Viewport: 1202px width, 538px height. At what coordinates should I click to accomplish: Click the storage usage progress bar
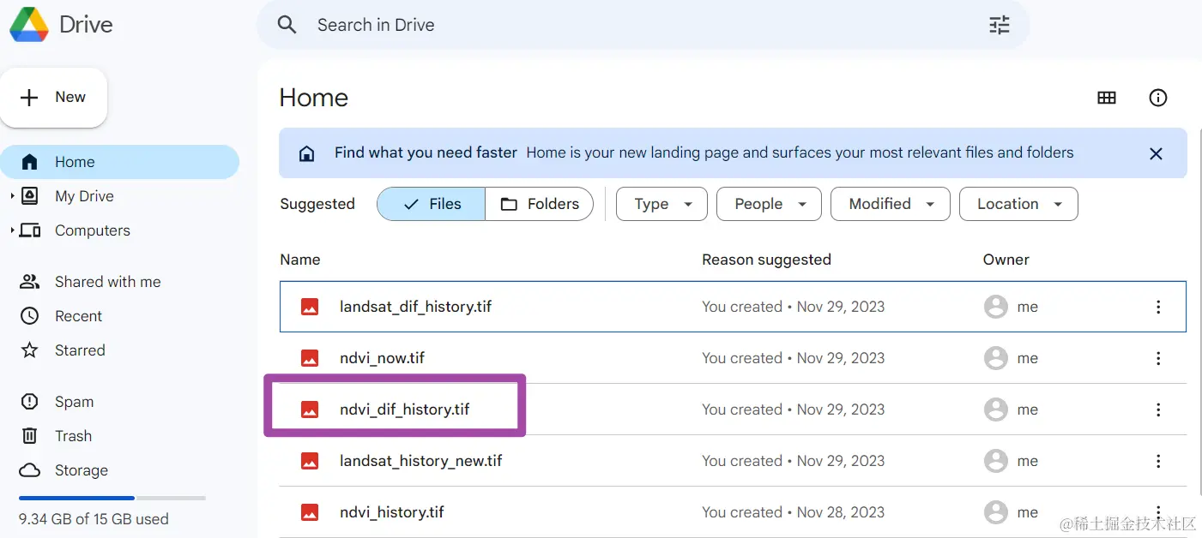[112, 498]
